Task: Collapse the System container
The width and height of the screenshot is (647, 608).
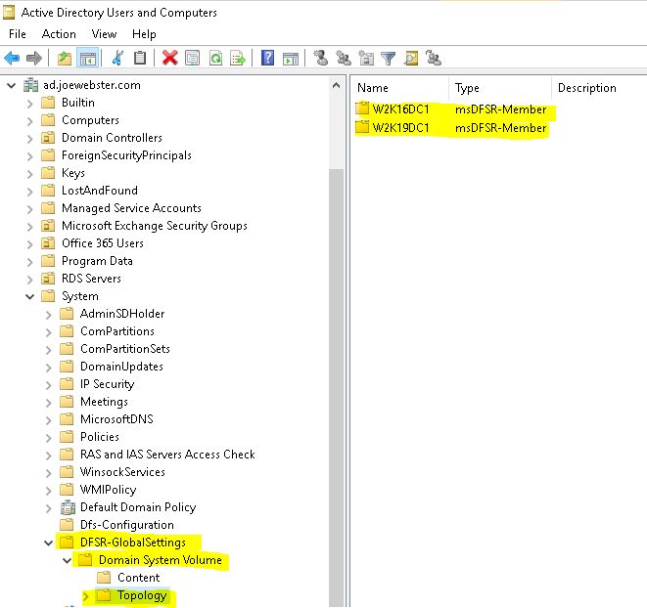Action: pyautogui.click(x=29, y=296)
